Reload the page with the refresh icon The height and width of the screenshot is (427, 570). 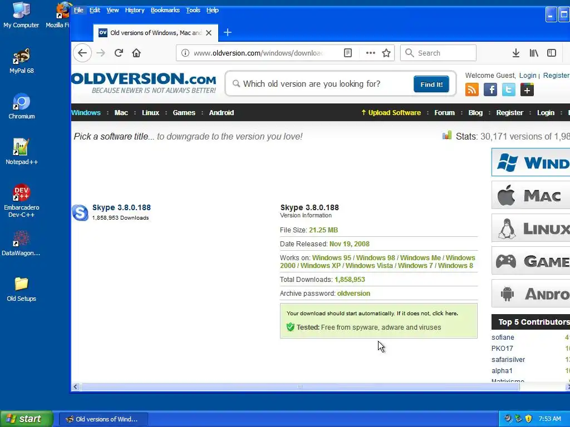(x=119, y=53)
